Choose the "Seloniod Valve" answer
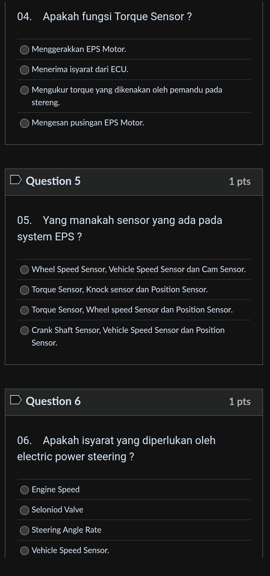 tap(24, 510)
